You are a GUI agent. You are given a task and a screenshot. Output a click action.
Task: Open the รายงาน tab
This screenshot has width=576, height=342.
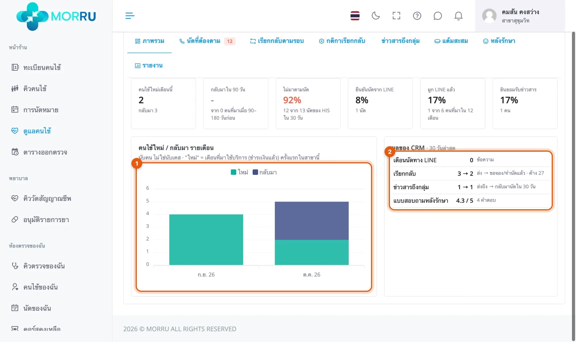(149, 66)
